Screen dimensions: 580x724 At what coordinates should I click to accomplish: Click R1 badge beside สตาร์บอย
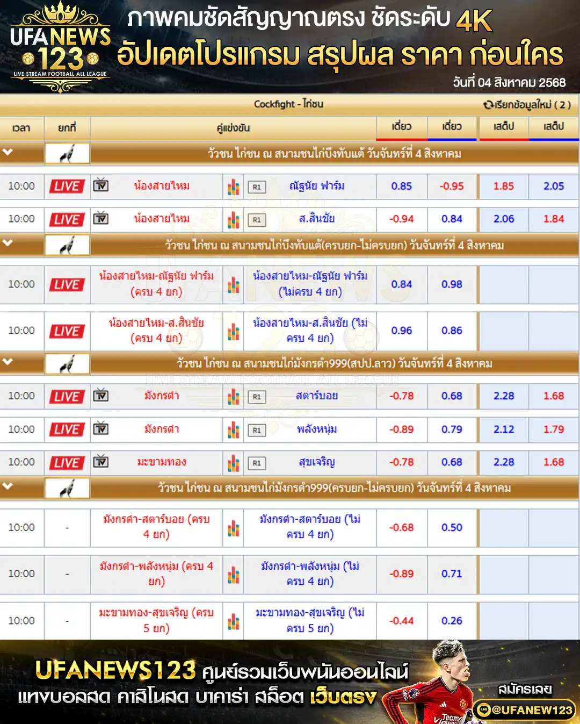257,397
